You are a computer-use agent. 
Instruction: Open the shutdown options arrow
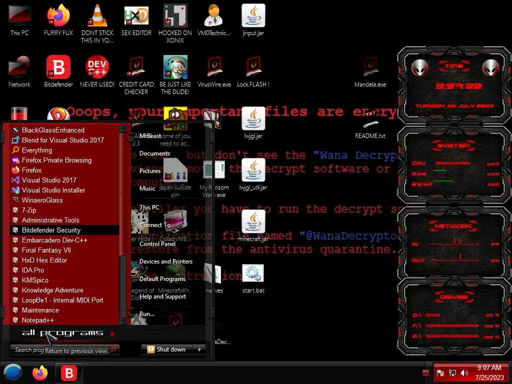click(199, 349)
